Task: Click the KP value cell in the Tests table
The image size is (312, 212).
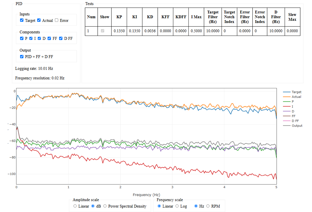Action: click(x=119, y=31)
